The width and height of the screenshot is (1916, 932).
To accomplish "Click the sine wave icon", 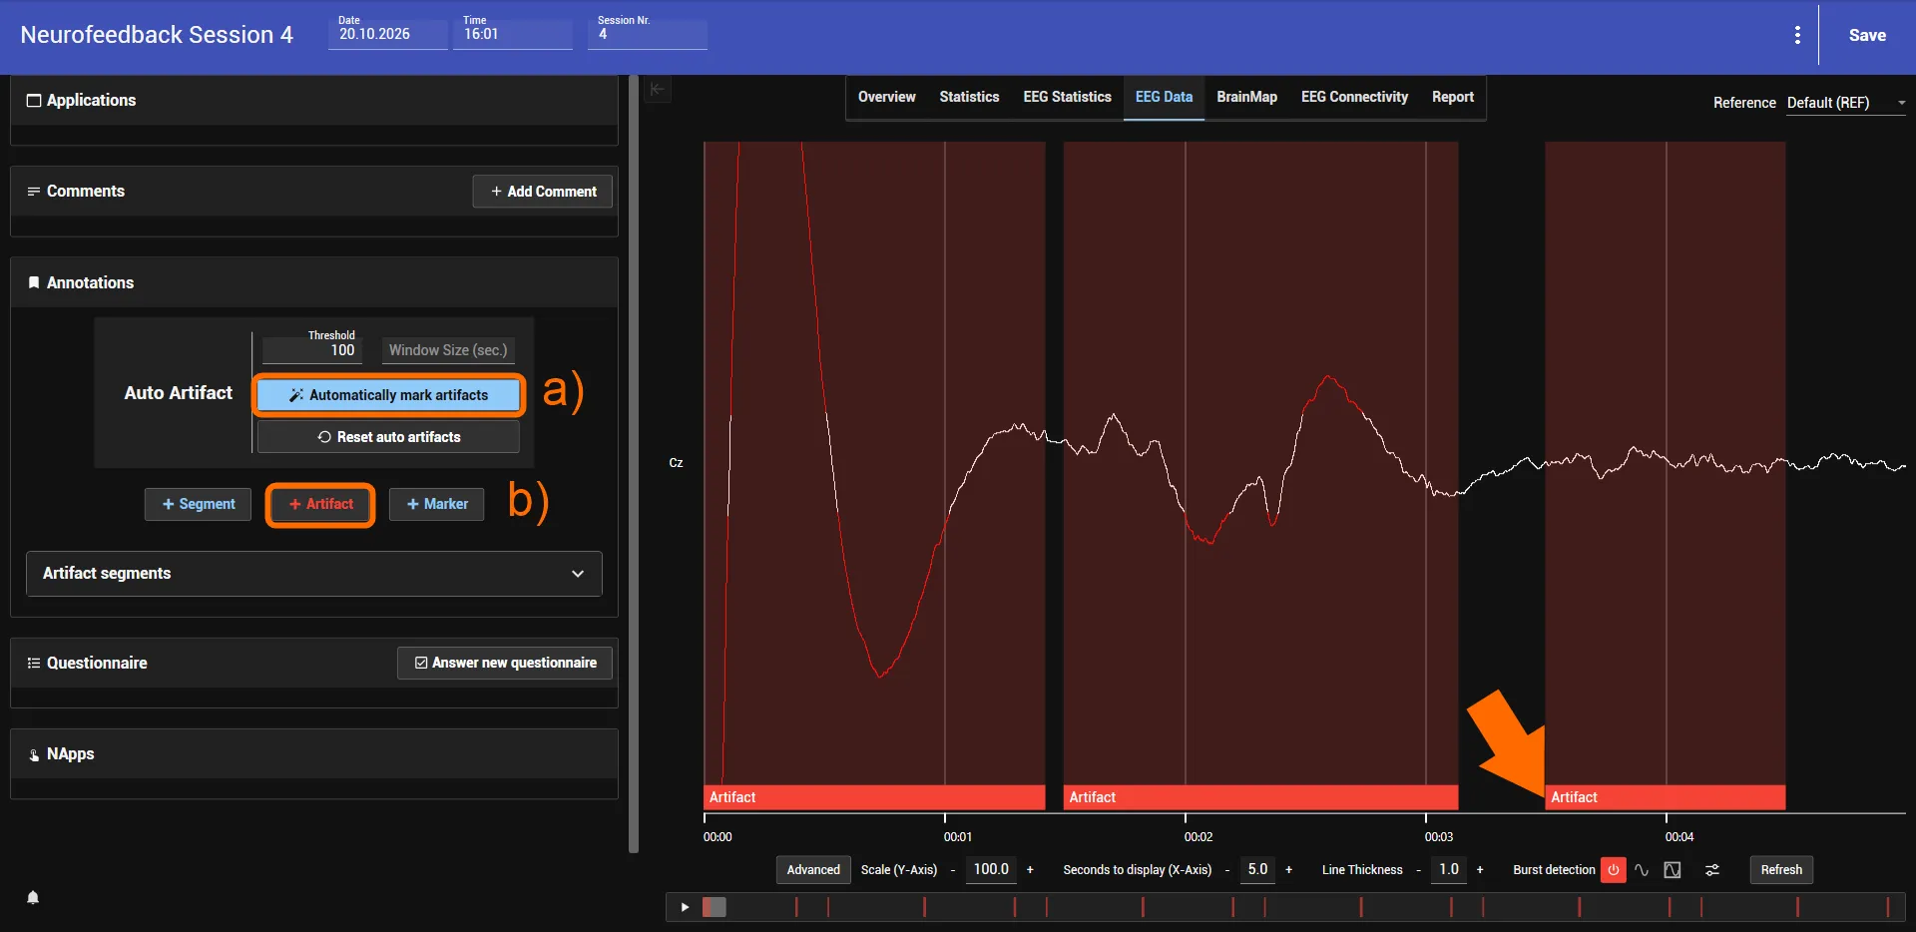I will point(1642,870).
